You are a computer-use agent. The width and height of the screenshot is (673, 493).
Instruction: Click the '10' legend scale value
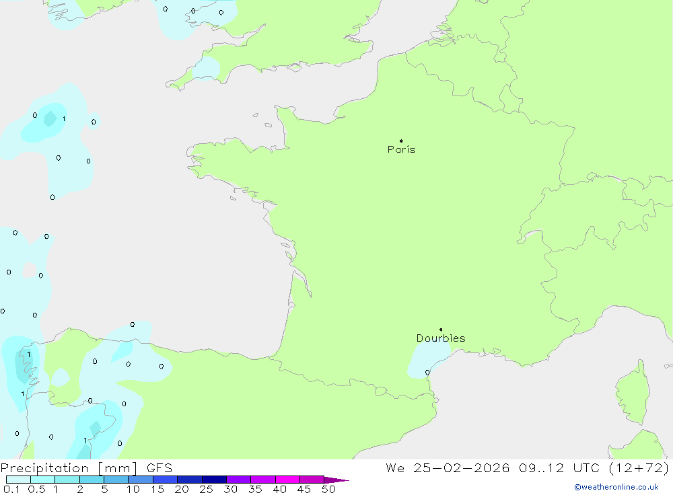coord(133,489)
